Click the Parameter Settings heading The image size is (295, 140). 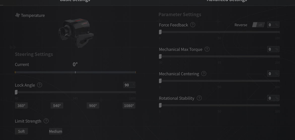click(180, 15)
